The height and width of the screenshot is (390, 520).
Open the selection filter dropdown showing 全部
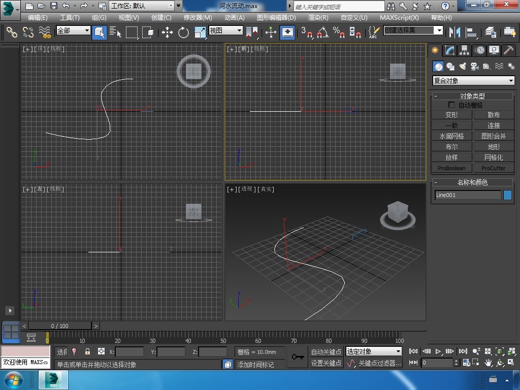tap(73, 30)
